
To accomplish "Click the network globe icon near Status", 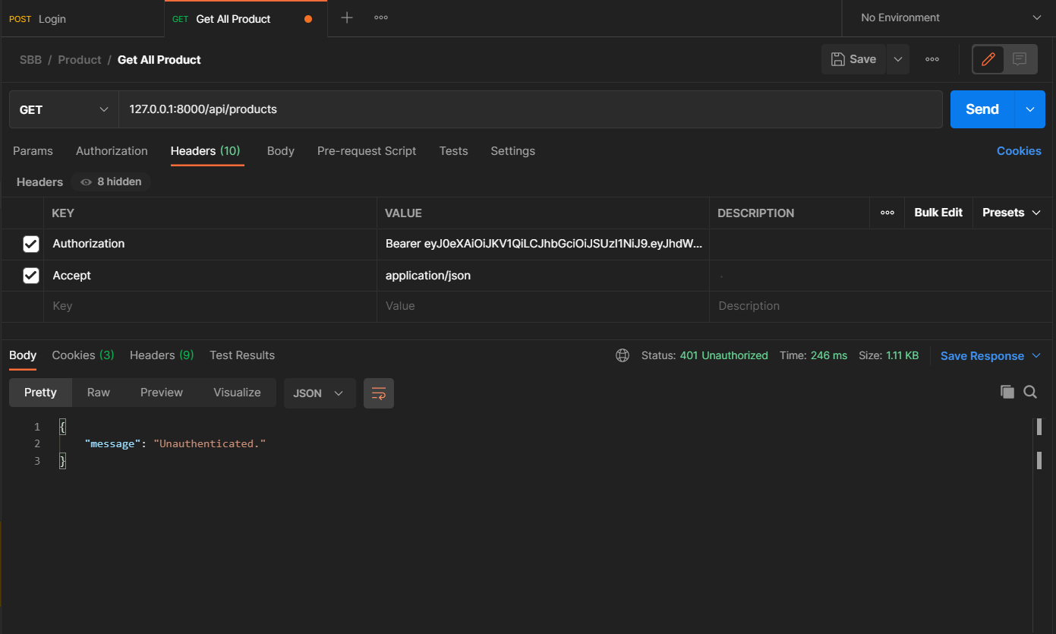I will (623, 355).
